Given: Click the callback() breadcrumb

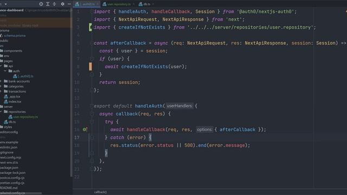Looking at the screenshot, I should click(100, 192).
